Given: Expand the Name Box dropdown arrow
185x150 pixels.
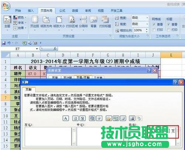Looking at the screenshot, I should 37,49.
